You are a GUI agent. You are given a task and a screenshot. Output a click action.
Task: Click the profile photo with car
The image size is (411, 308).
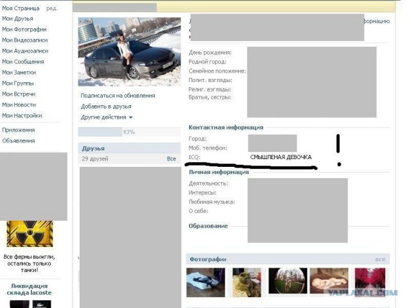(130, 51)
